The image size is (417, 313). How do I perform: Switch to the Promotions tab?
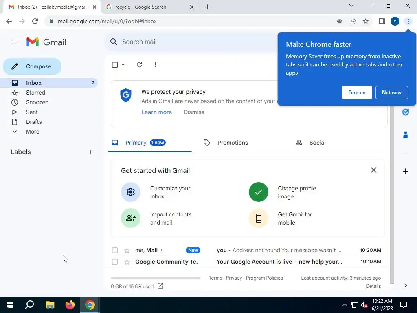(x=232, y=143)
